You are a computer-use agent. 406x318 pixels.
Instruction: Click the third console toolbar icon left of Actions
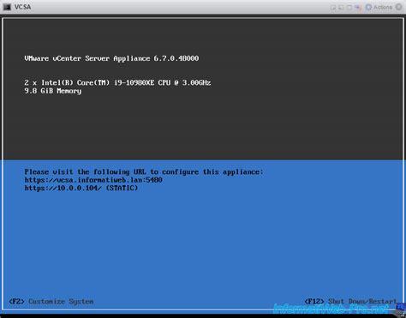[349, 8]
